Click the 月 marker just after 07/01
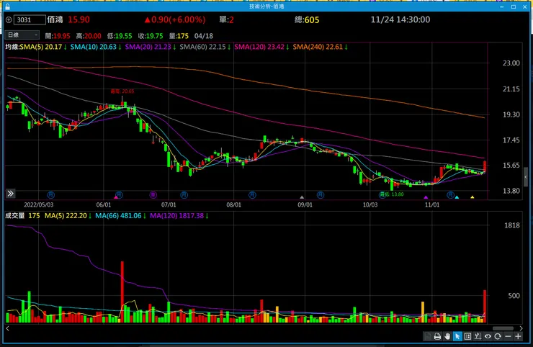 tap(184, 195)
